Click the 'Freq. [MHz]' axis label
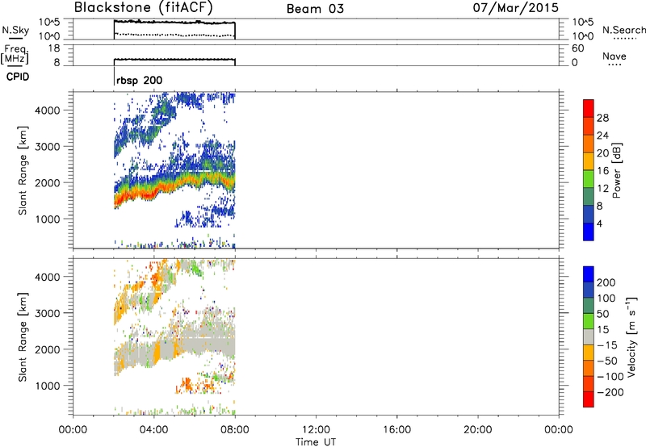Screen dimensions: 646x447 [x=15, y=56]
